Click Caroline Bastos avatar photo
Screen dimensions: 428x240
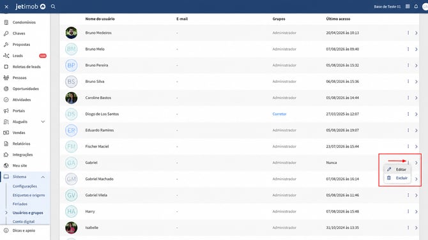[72, 98]
